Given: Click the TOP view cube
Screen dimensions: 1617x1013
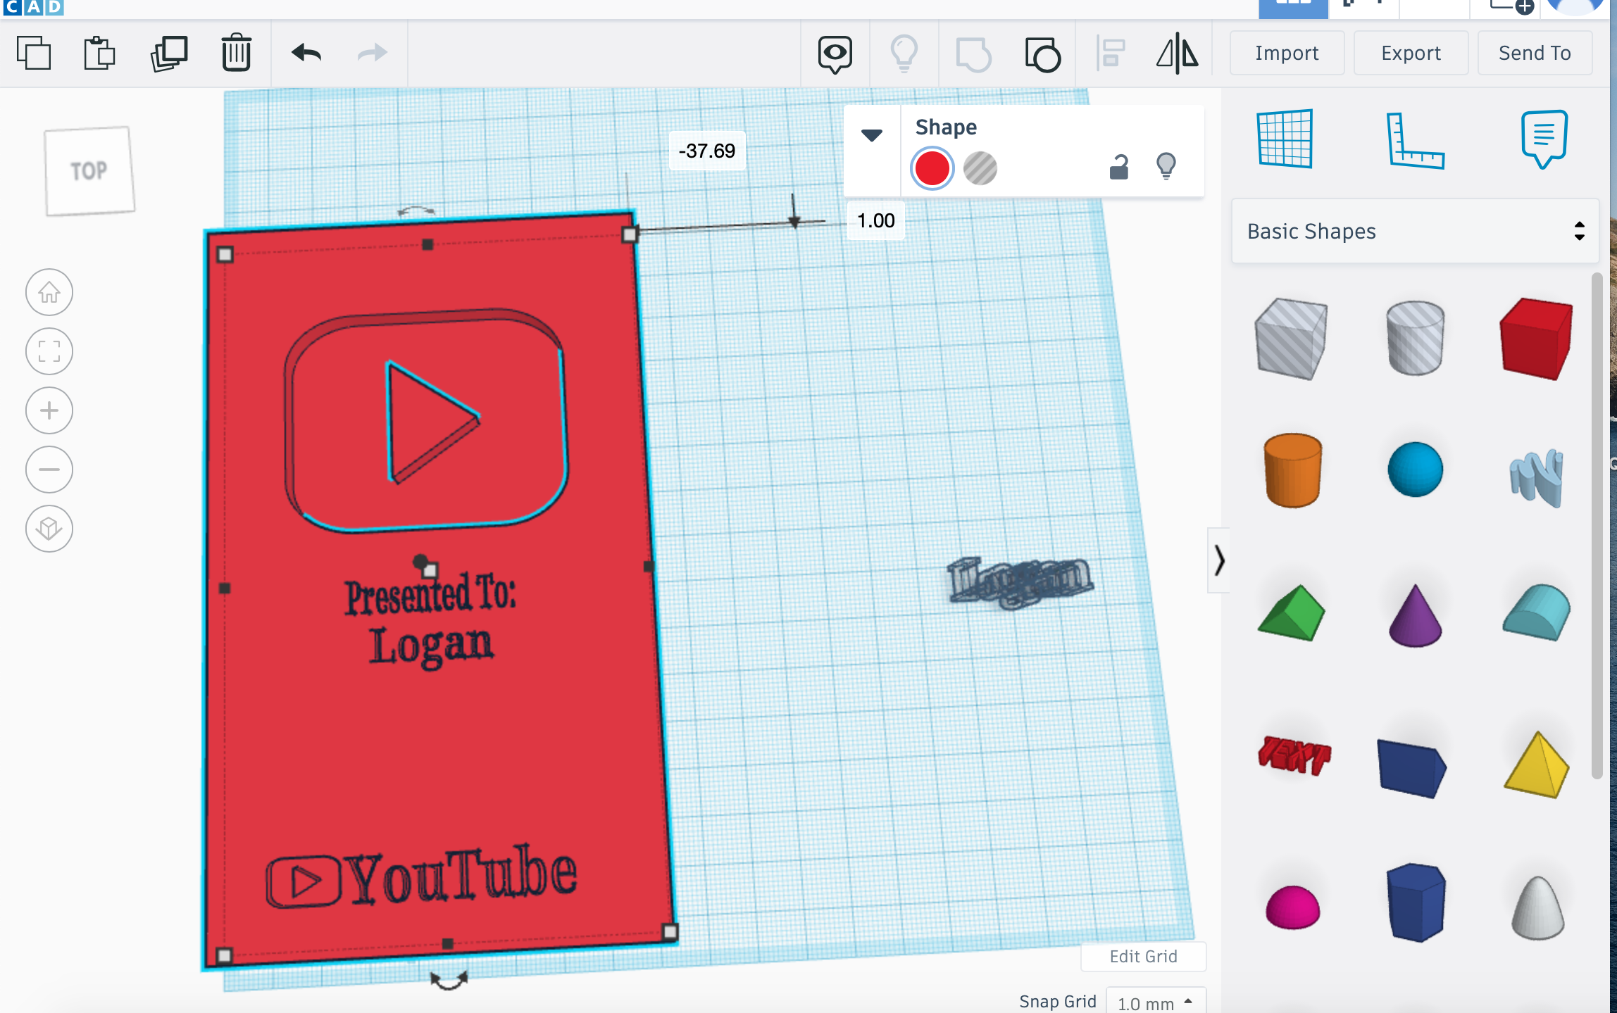Looking at the screenshot, I should [89, 170].
